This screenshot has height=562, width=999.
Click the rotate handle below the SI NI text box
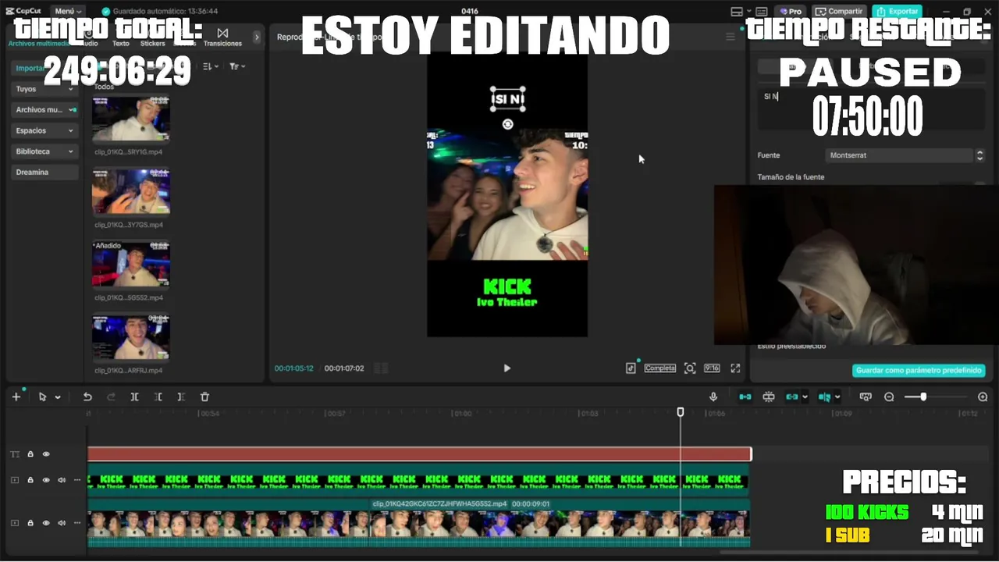(x=507, y=124)
